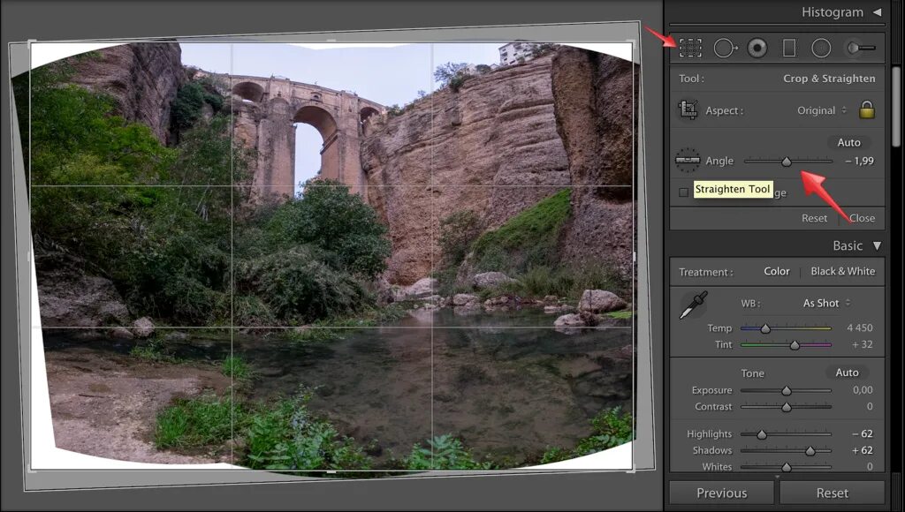Image resolution: width=905 pixels, height=512 pixels.
Task: Select Black & White treatment
Action: pyautogui.click(x=842, y=271)
